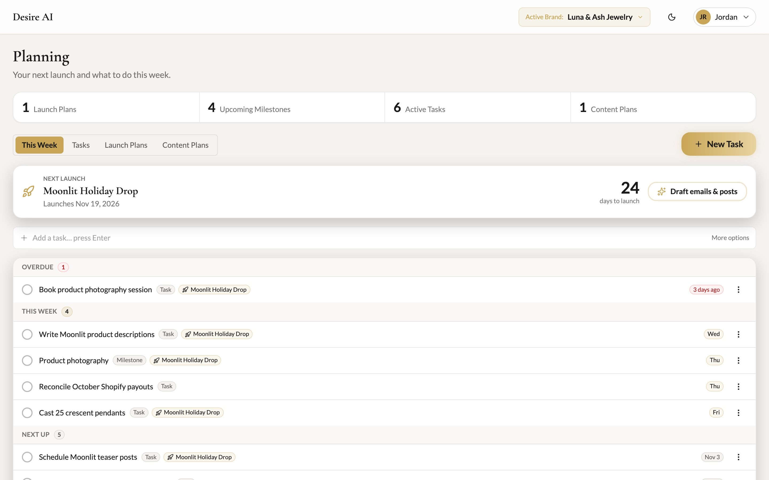769x480 pixels.
Task: Switch to the Launch Plans tab
Action: [x=126, y=145]
